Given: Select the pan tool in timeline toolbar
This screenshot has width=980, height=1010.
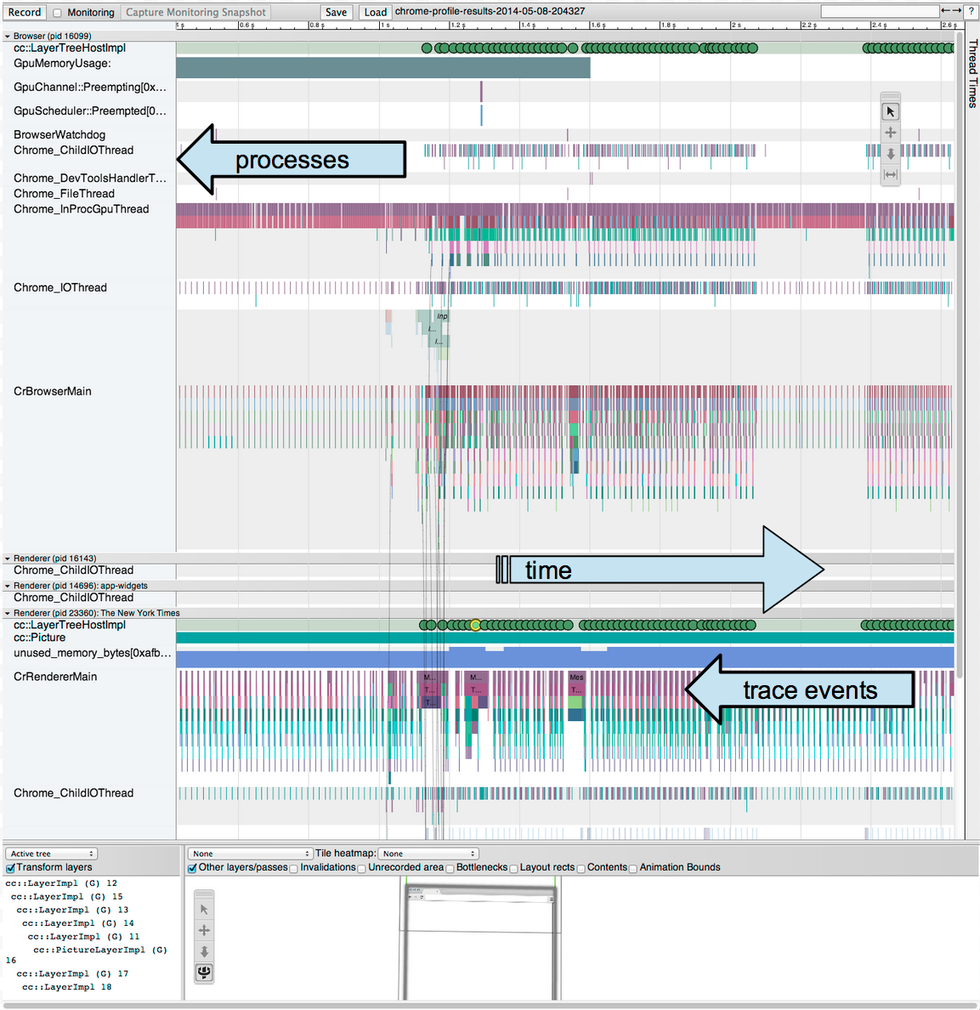Looking at the screenshot, I should [x=890, y=133].
